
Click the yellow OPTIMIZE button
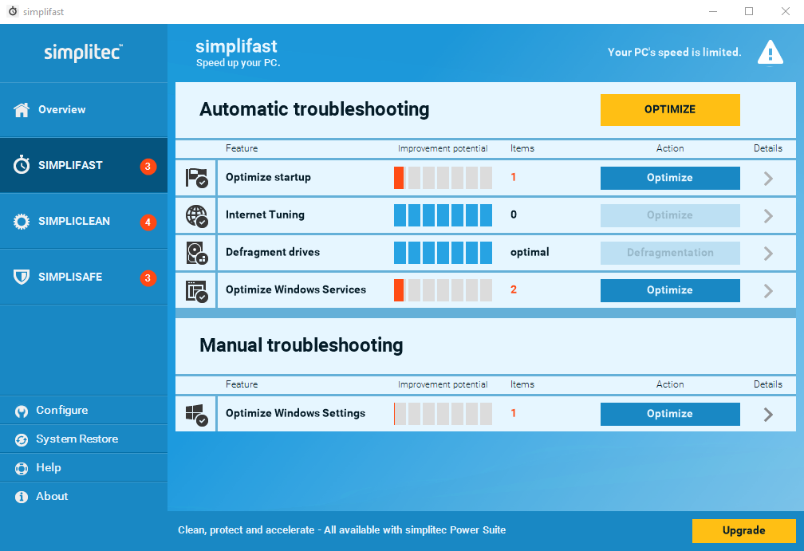(x=670, y=110)
